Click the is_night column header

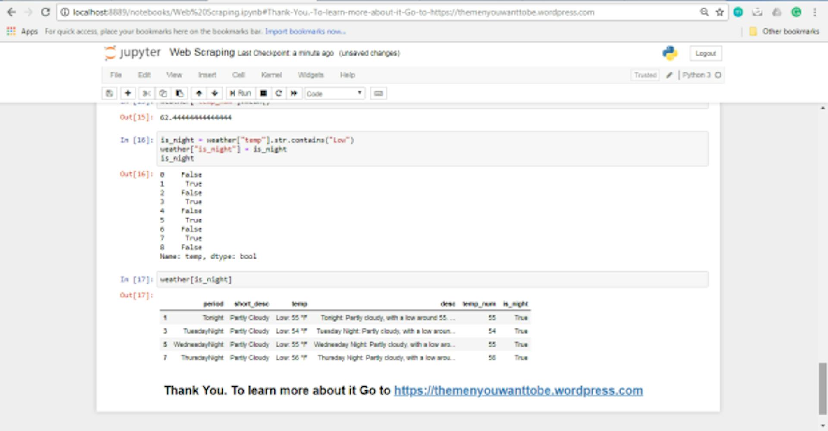(x=515, y=304)
